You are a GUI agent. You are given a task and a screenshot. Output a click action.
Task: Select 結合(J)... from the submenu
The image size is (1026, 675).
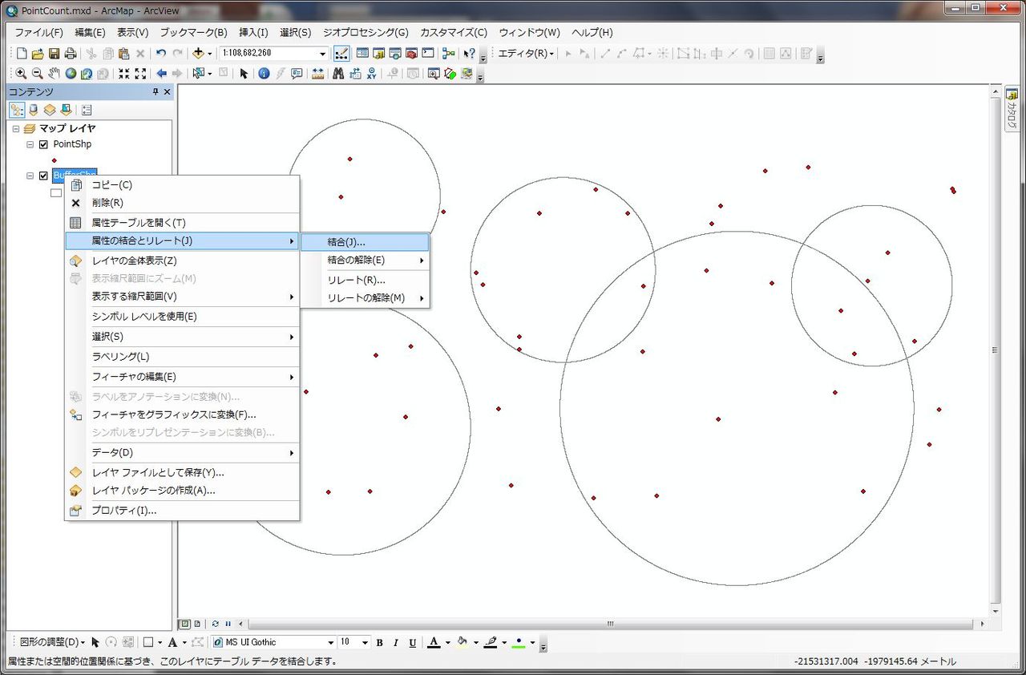point(365,242)
